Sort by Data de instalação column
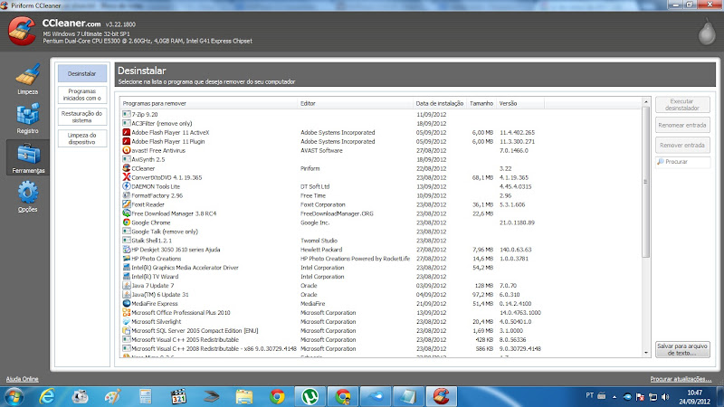The height and width of the screenshot is (407, 724). (x=440, y=103)
